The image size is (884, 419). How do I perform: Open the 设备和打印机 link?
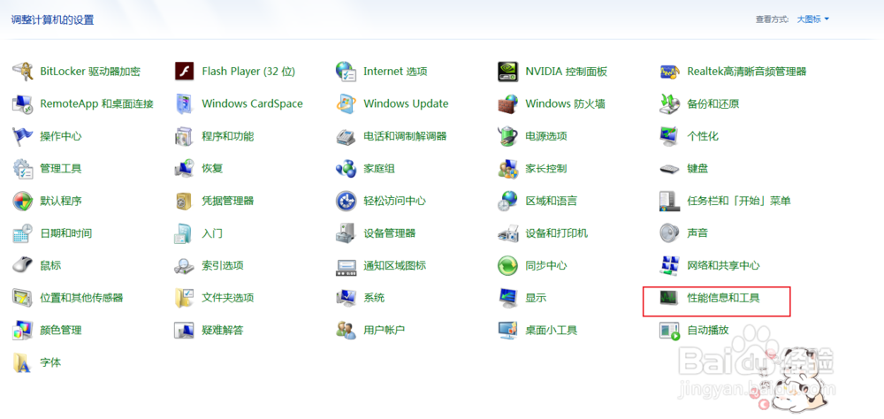coord(556,232)
